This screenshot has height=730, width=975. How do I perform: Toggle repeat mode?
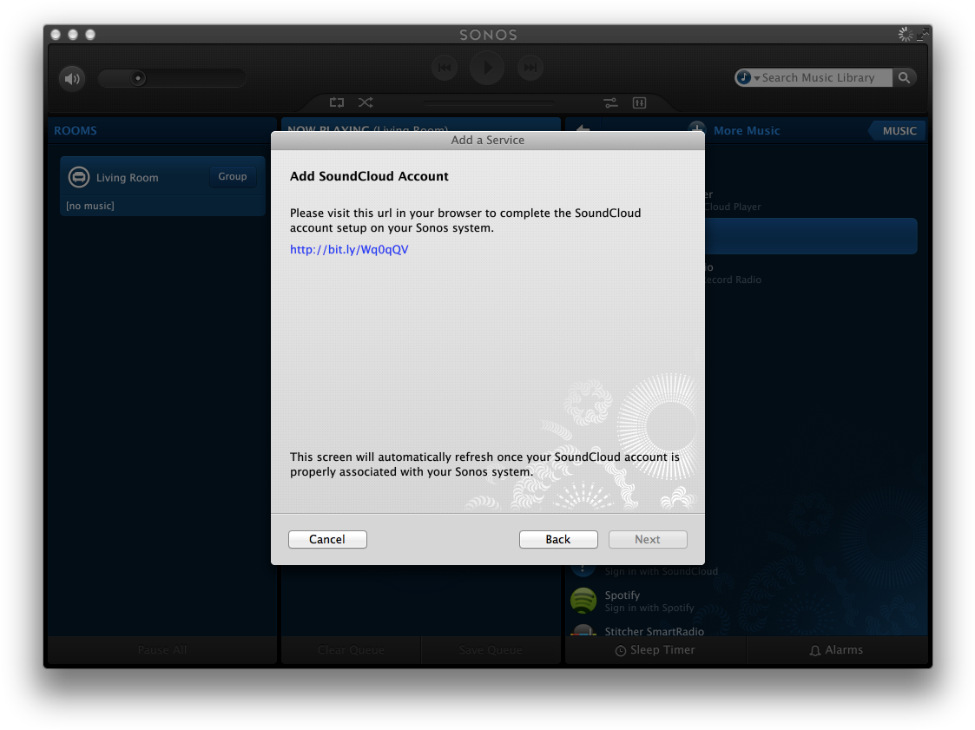point(337,102)
